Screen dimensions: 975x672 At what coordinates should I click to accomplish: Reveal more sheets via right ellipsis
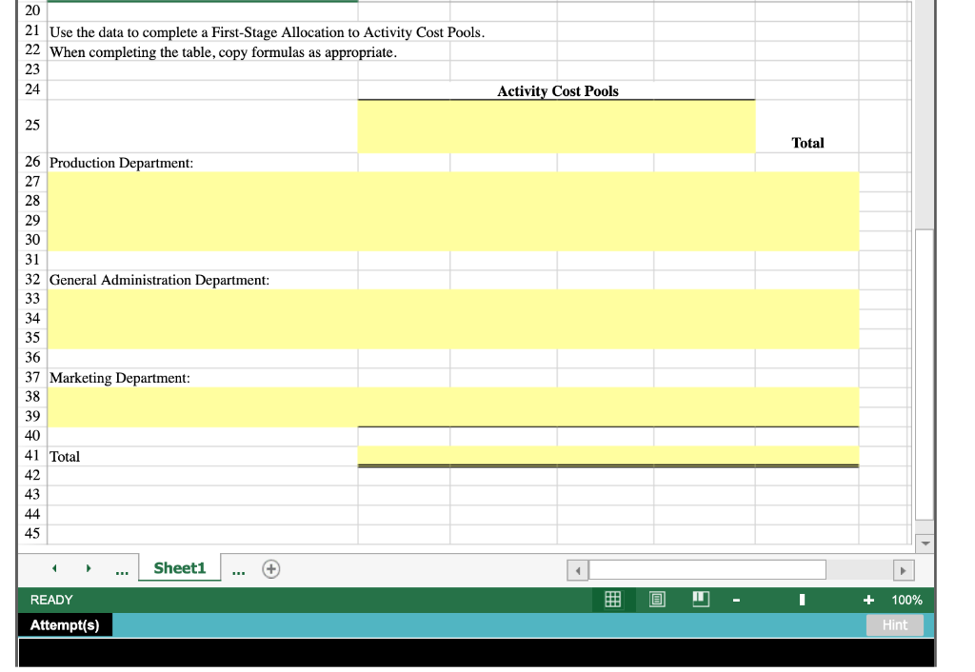(237, 567)
